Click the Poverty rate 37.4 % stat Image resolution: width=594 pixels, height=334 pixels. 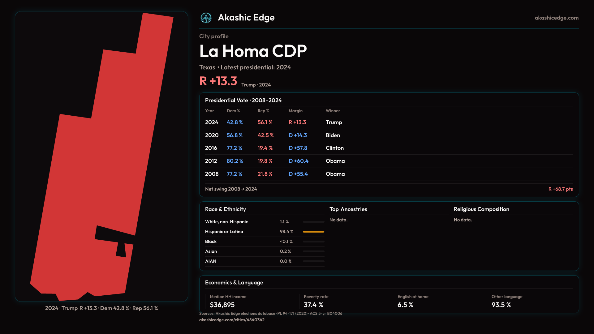pyautogui.click(x=313, y=305)
